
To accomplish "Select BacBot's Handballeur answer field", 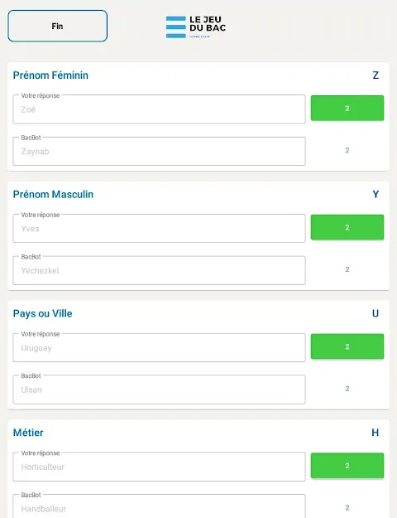I will coord(159,506).
